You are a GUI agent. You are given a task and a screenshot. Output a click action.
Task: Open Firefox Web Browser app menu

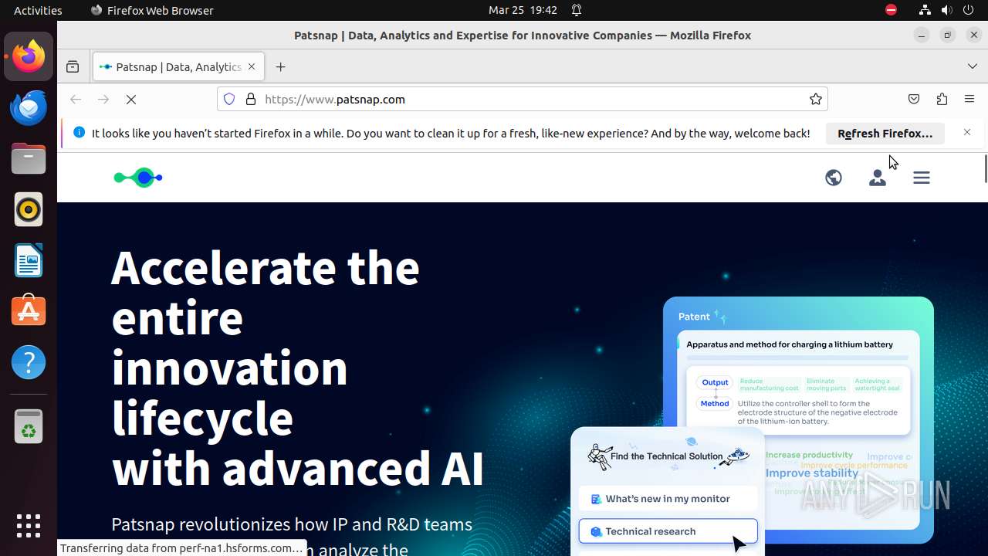(152, 10)
